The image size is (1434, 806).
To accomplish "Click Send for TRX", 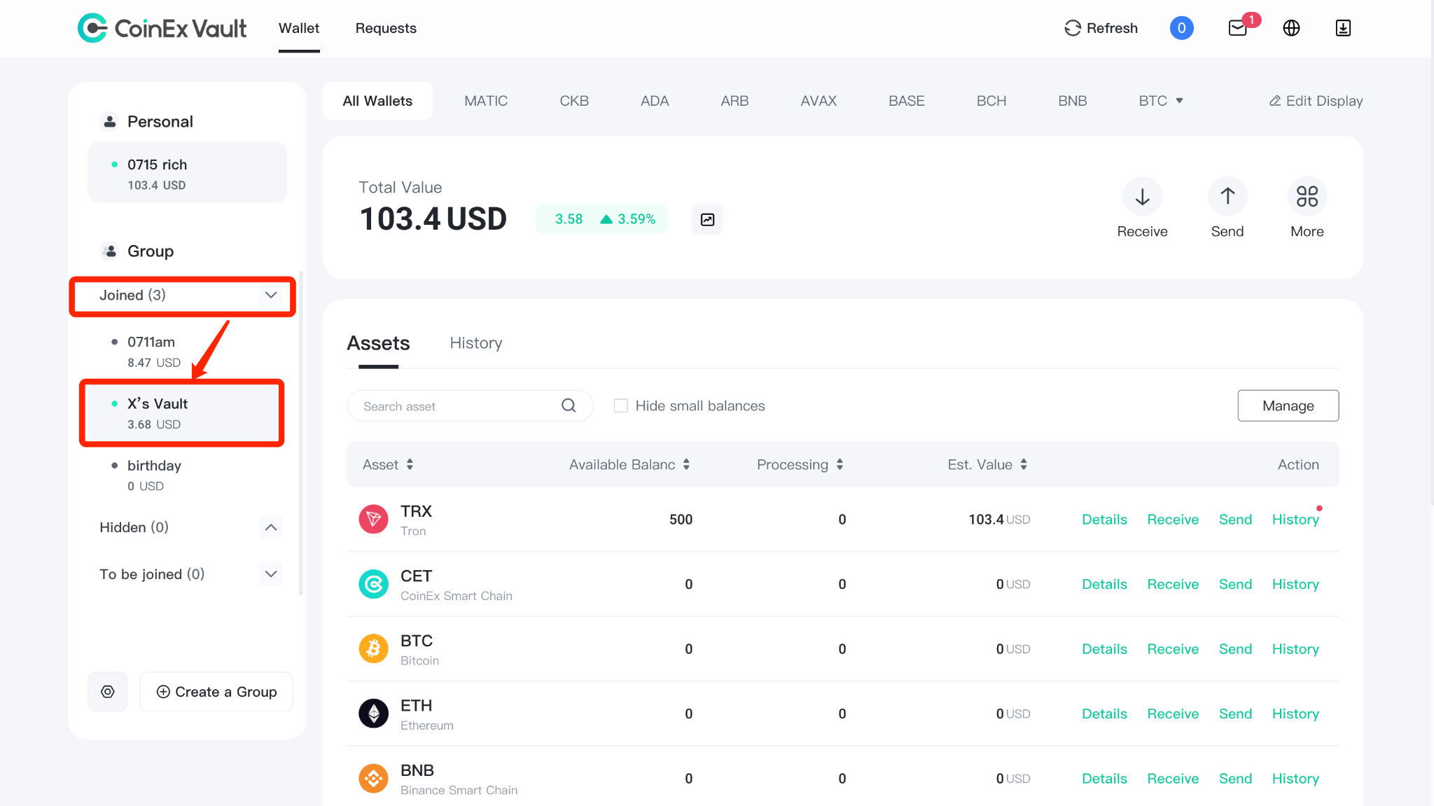I will point(1235,520).
